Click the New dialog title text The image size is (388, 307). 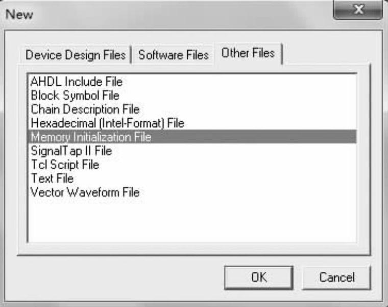click(x=19, y=14)
